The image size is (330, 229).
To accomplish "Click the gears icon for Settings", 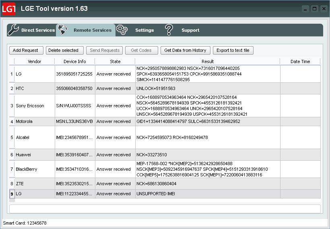I will tap(122, 30).
